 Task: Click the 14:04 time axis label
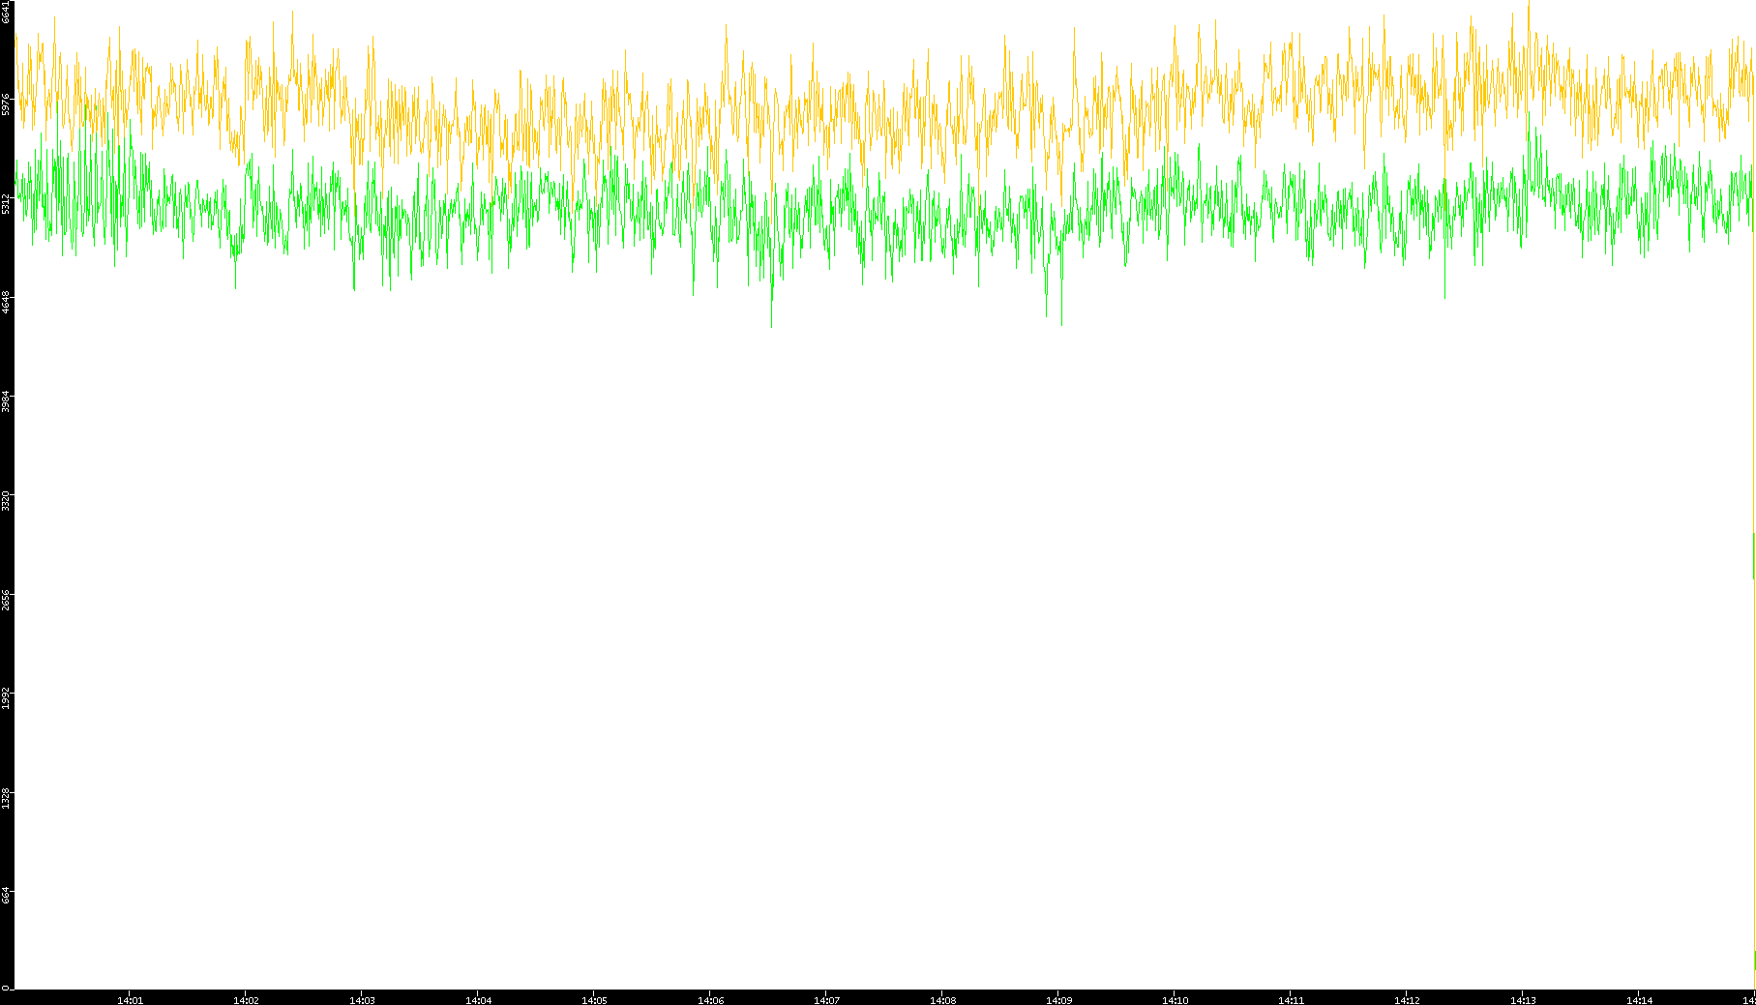tap(478, 1000)
